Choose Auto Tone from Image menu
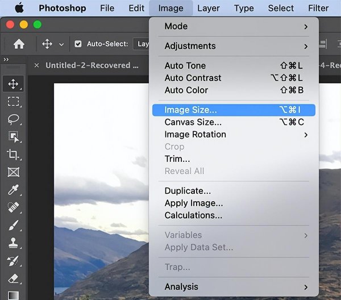Image resolution: width=341 pixels, height=300 pixels. pyautogui.click(x=234, y=66)
